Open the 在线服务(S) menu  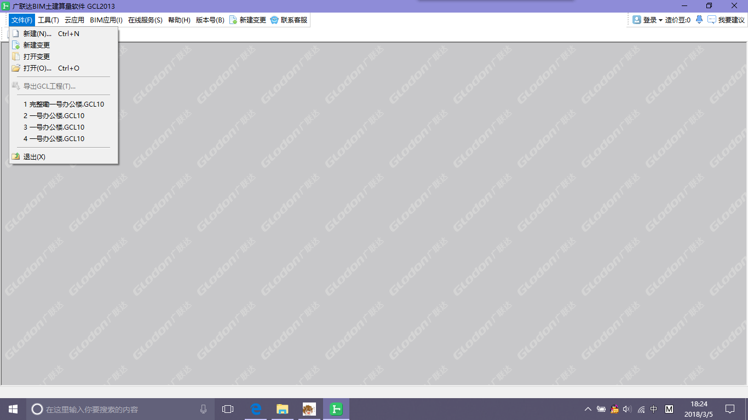coord(145,20)
